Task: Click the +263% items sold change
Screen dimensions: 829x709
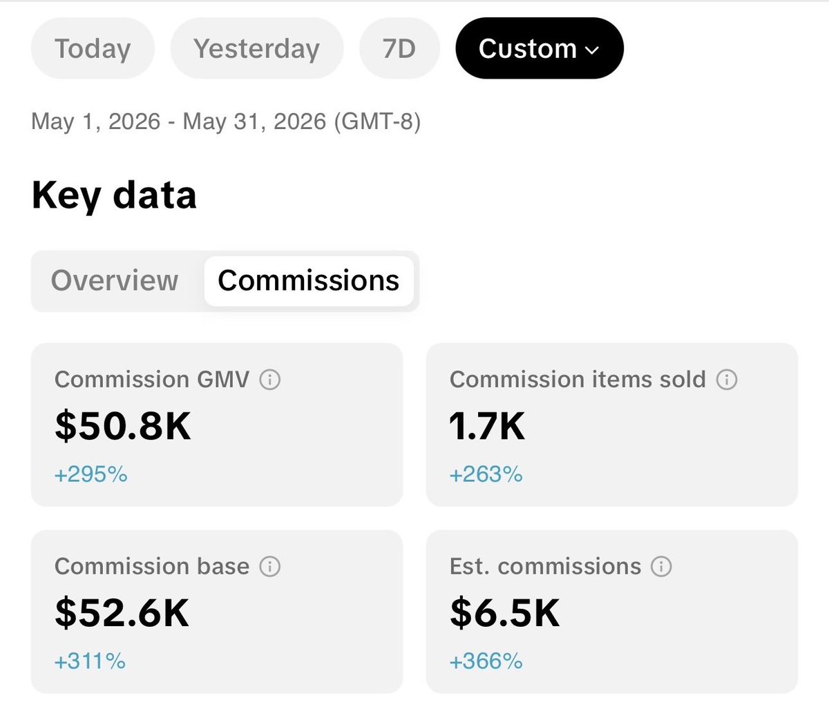Action: point(486,474)
